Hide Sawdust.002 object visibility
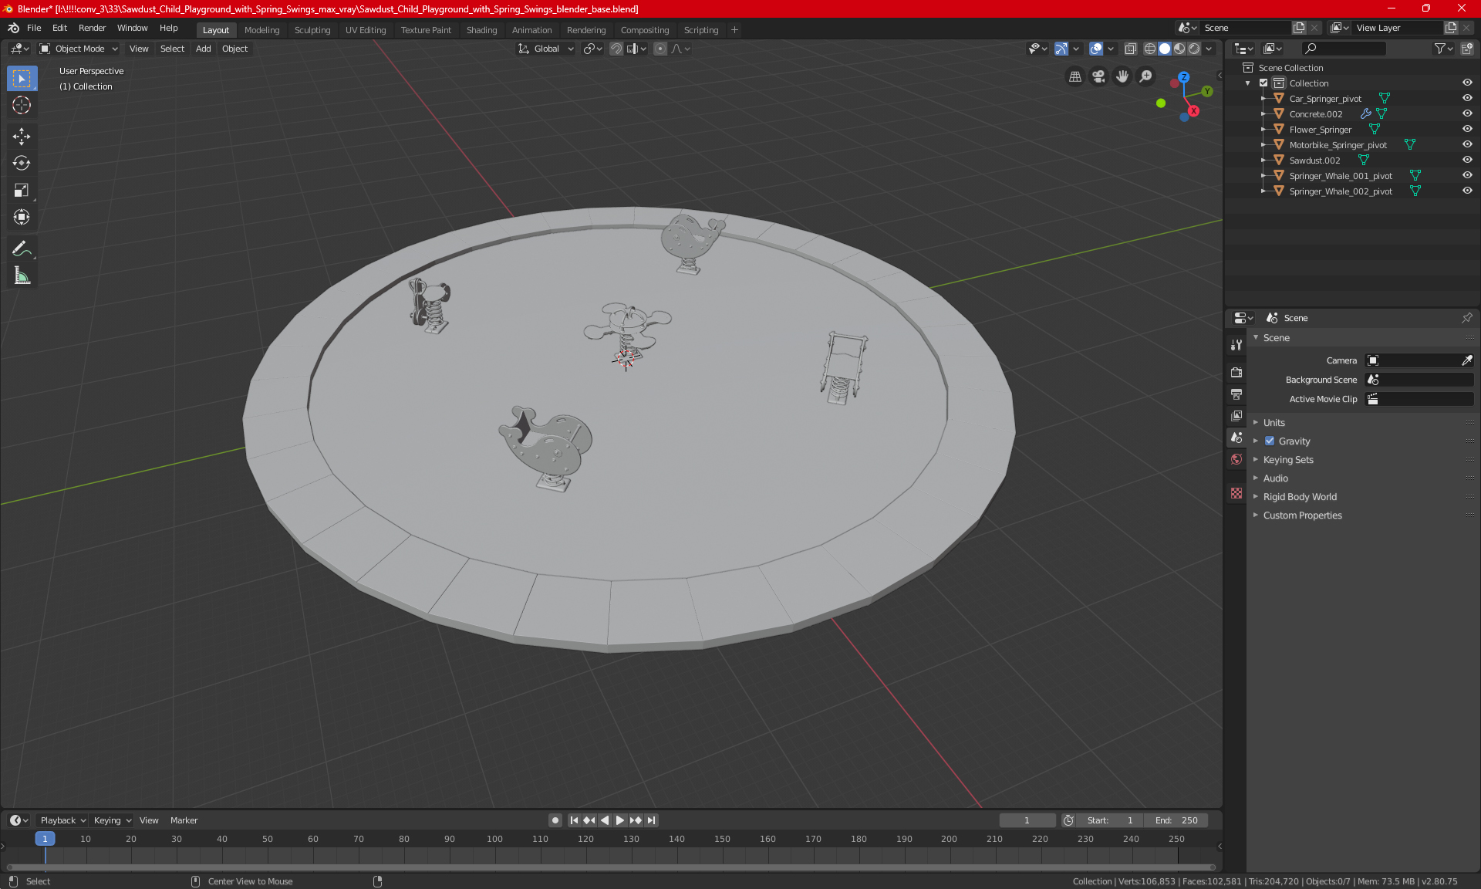1481x889 pixels. pyautogui.click(x=1467, y=160)
